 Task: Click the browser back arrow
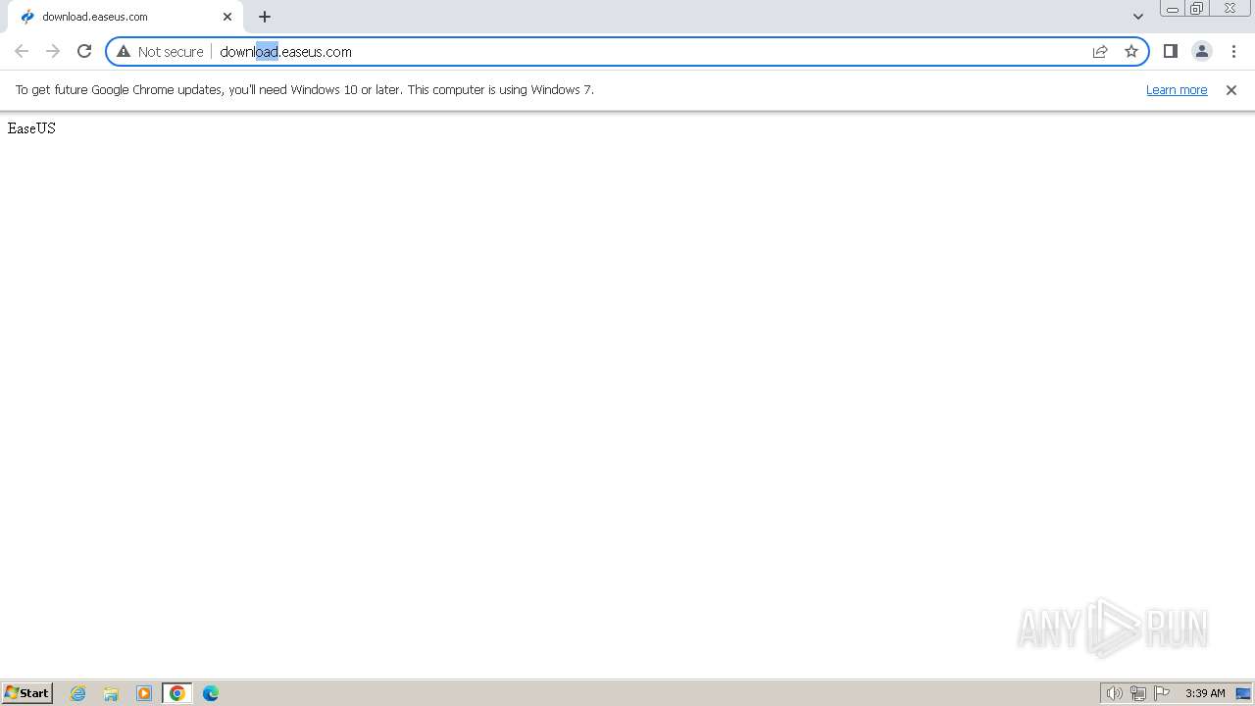pos(22,51)
